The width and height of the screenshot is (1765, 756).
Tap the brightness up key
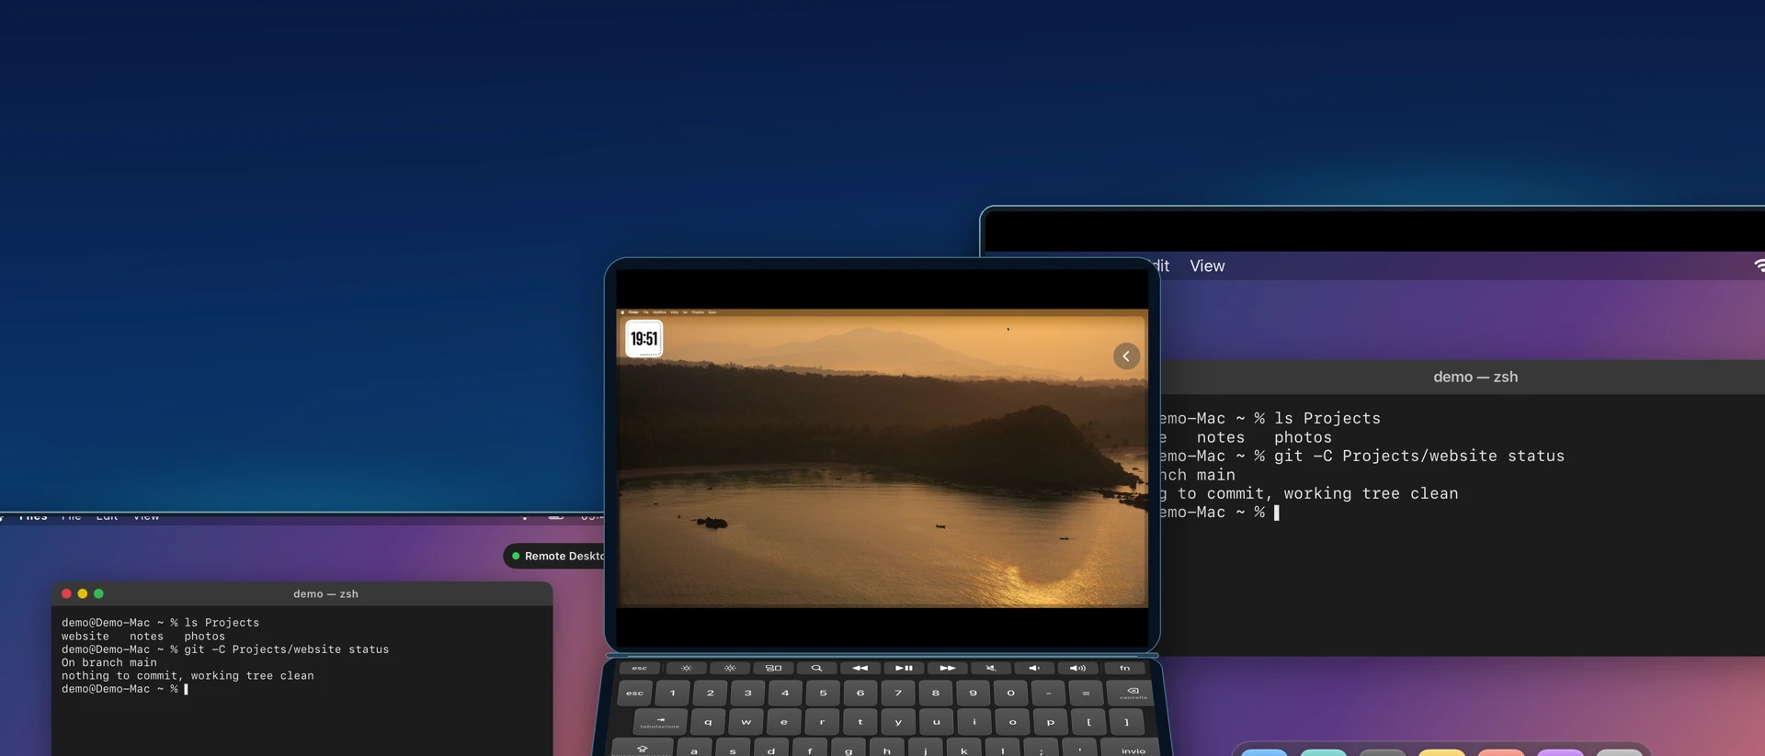pos(730,669)
